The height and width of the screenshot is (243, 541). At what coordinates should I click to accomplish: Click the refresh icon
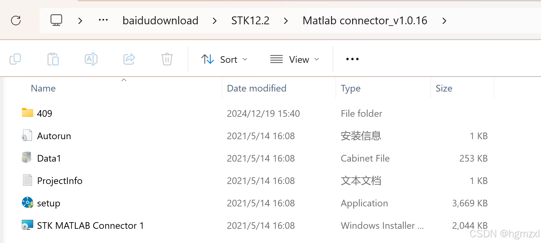click(16, 21)
